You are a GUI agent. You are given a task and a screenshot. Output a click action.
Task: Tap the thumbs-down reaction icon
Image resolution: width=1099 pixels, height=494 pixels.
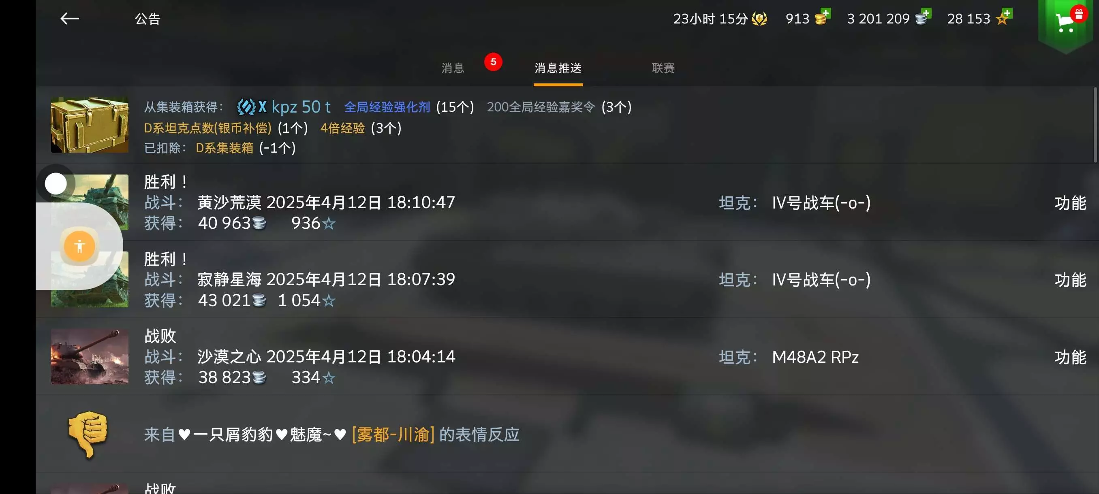pyautogui.click(x=88, y=434)
